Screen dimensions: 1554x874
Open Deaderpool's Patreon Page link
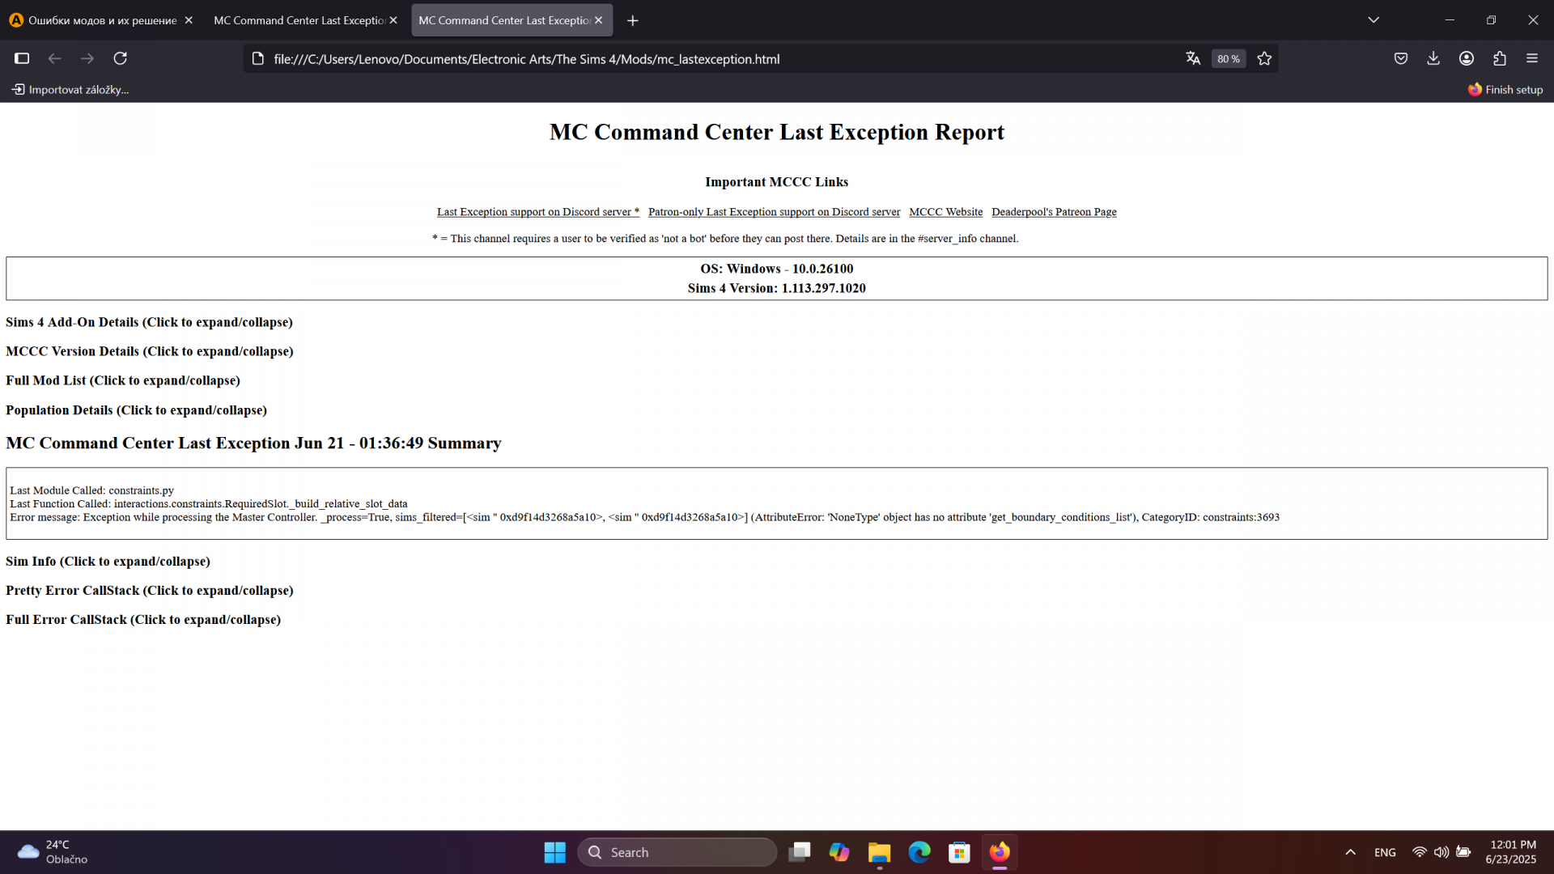point(1054,212)
